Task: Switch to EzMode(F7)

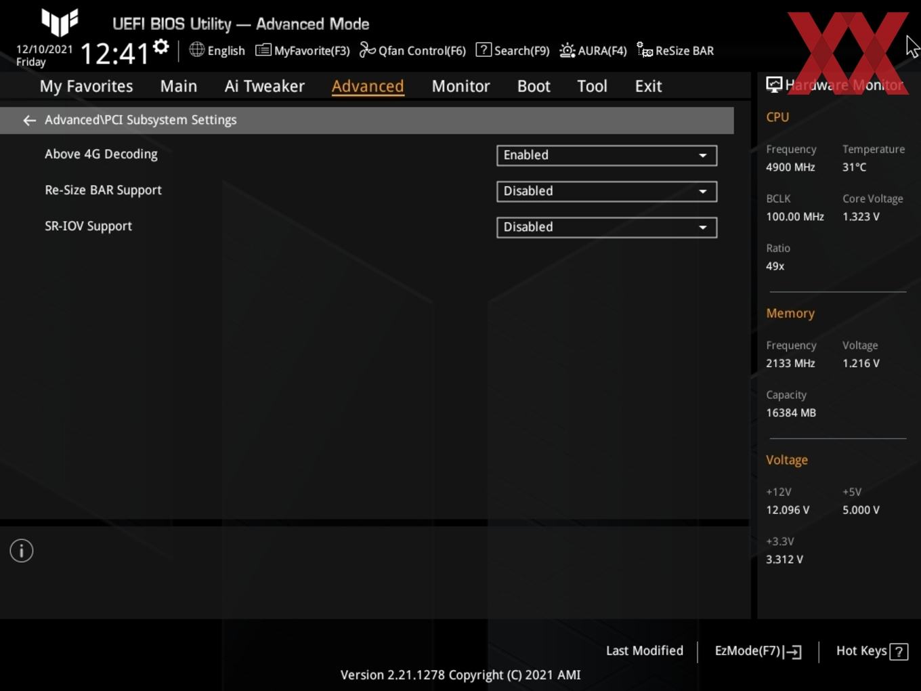Action: click(758, 651)
